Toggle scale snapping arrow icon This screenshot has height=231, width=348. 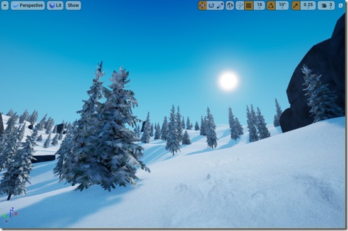coord(296,6)
